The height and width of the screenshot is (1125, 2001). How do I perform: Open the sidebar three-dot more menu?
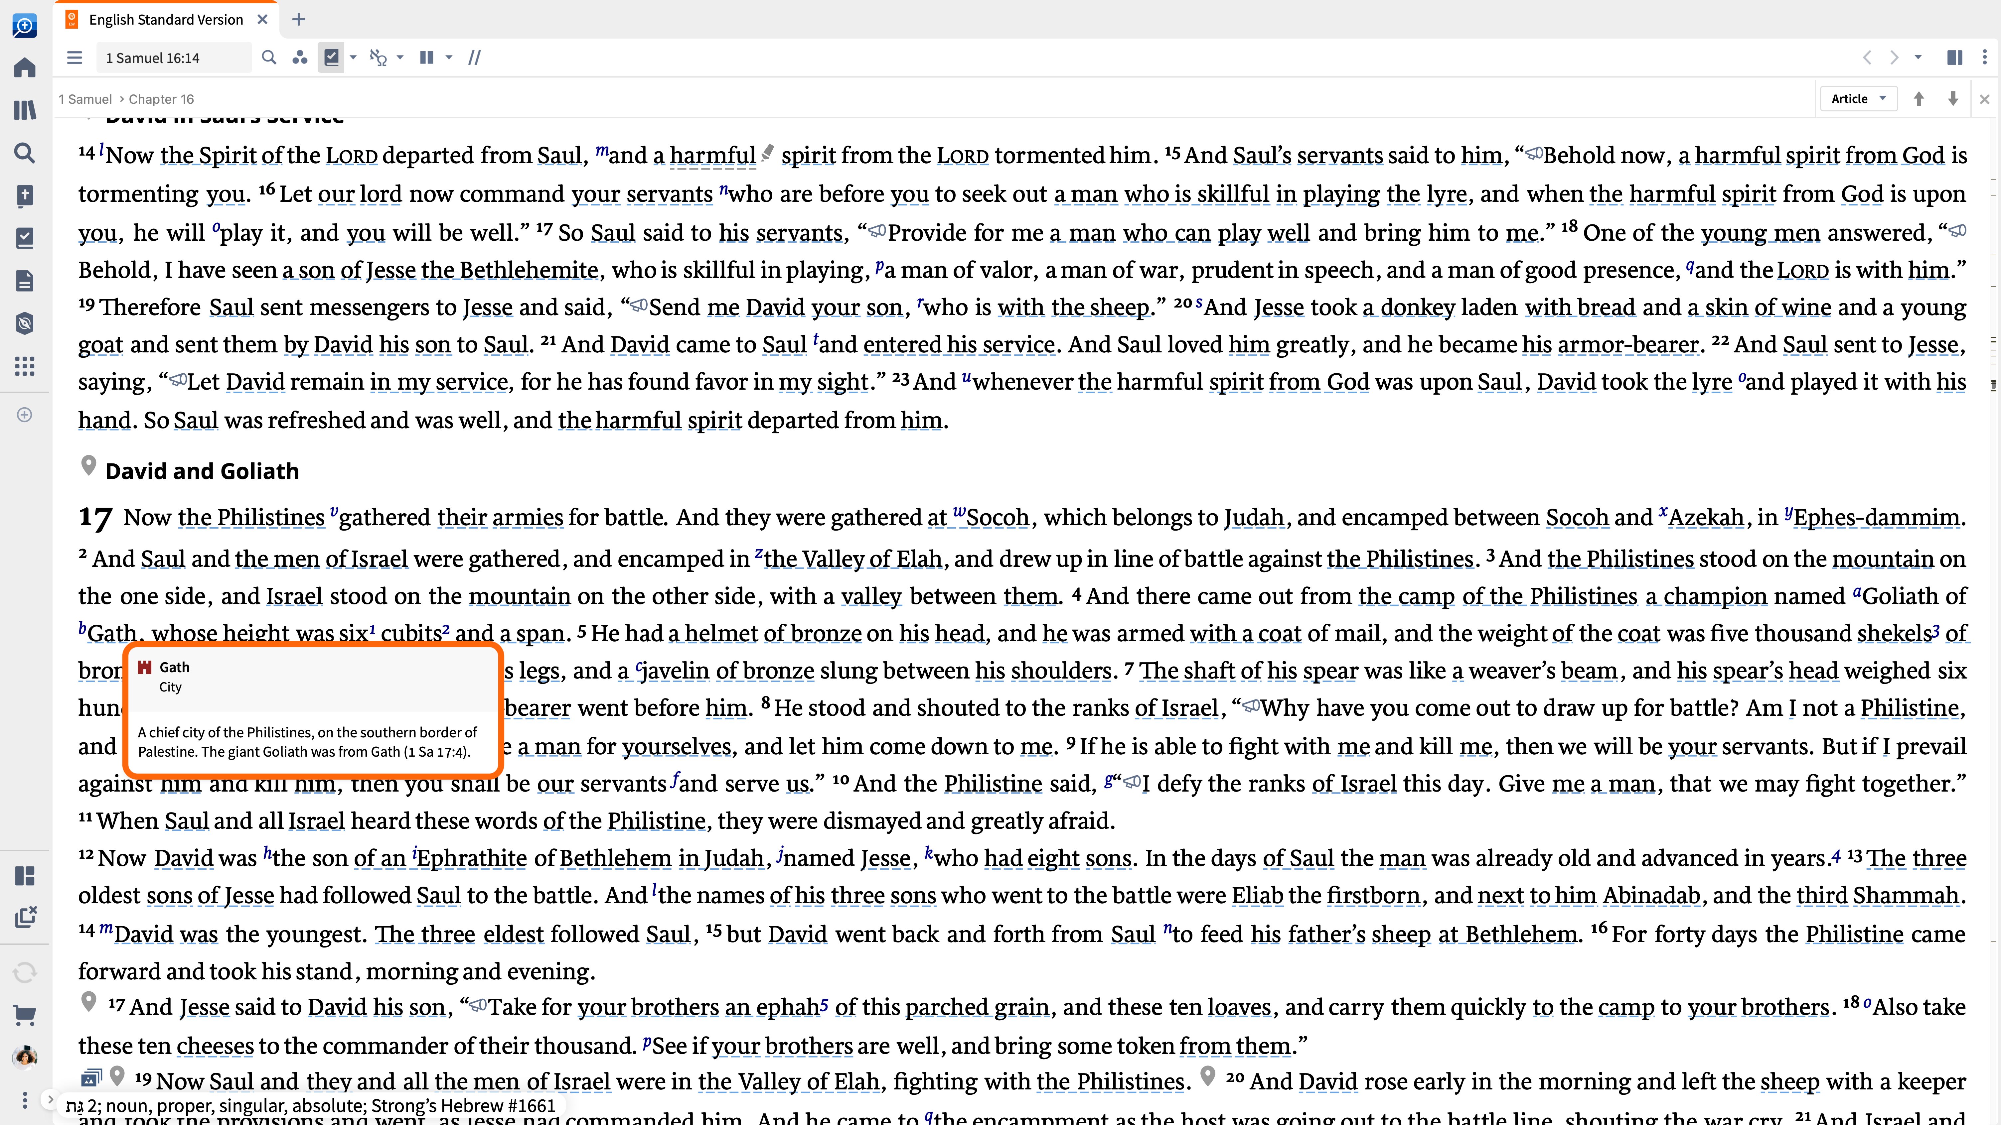coord(25,1100)
